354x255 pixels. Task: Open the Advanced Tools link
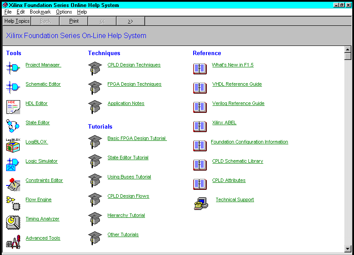point(43,238)
